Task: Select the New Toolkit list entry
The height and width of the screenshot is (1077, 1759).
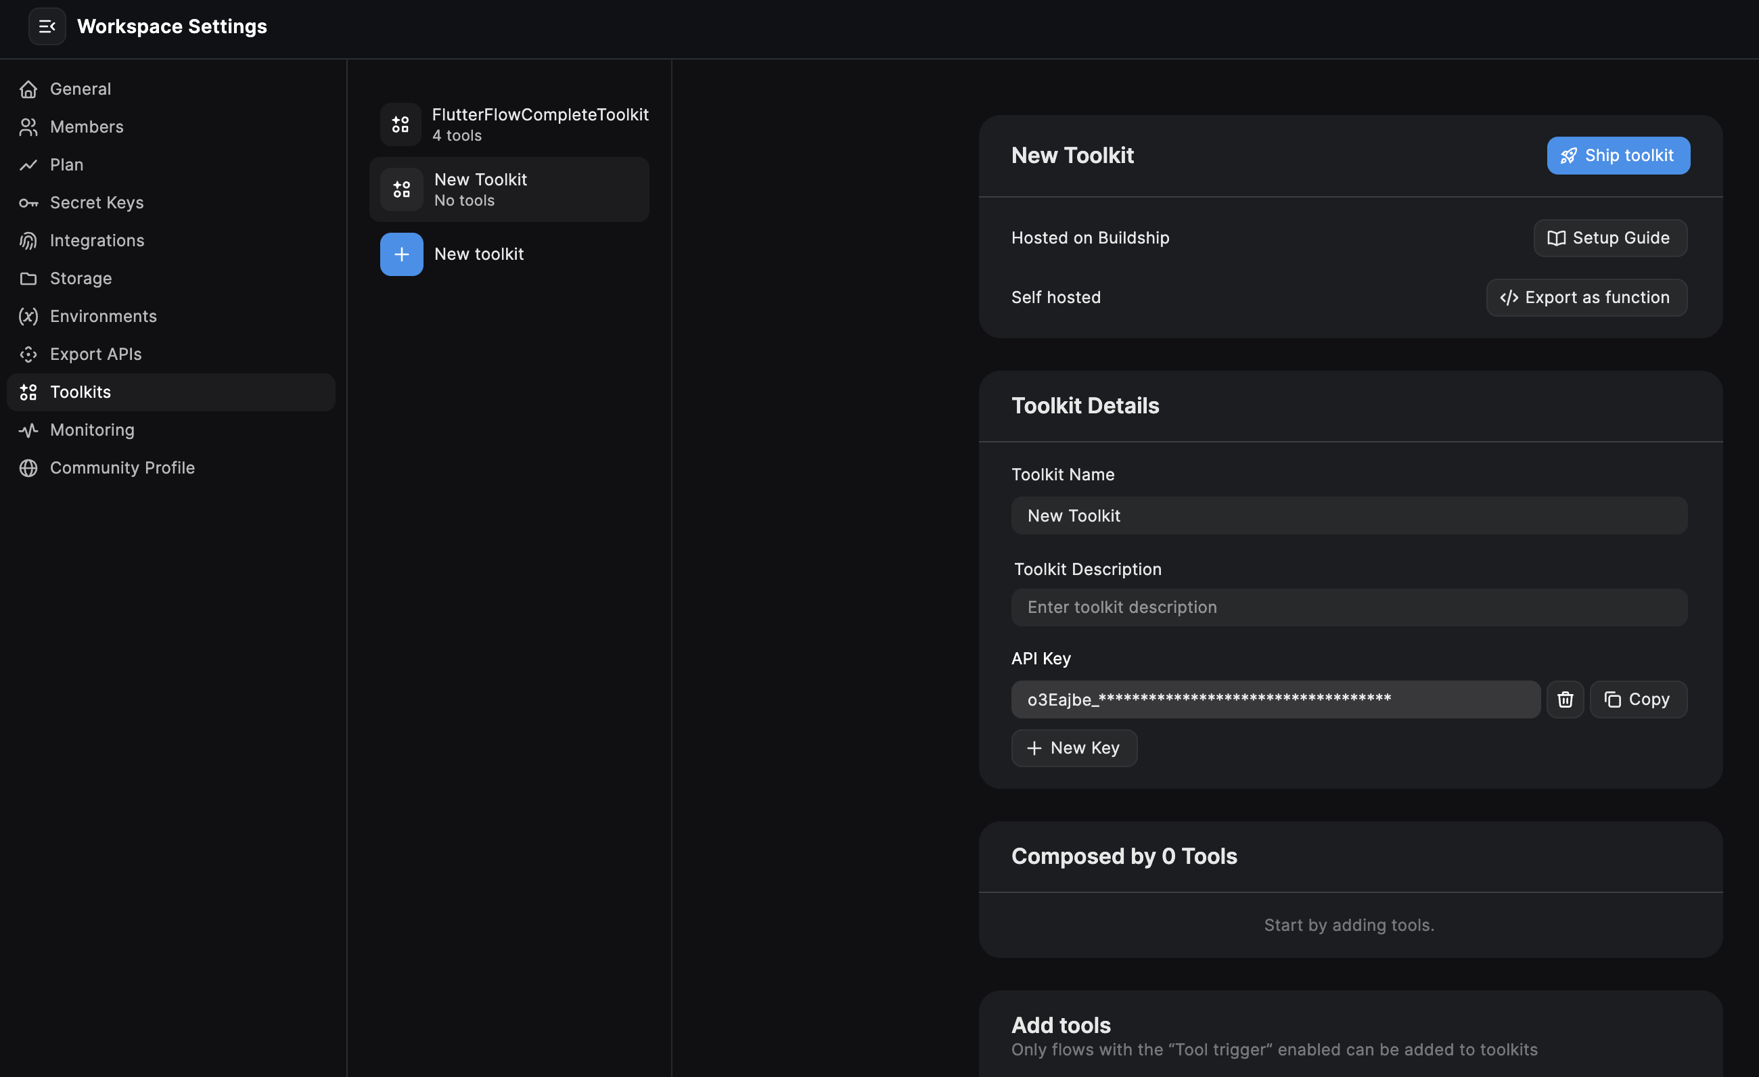Action: pos(509,190)
